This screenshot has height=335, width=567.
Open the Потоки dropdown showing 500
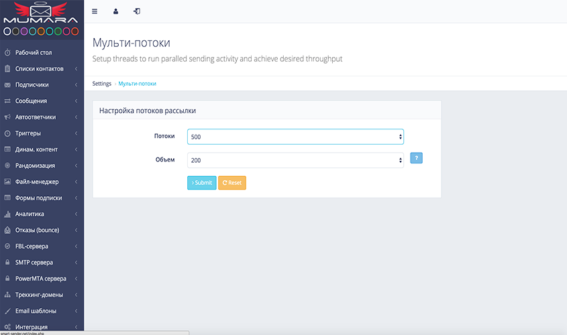click(295, 137)
